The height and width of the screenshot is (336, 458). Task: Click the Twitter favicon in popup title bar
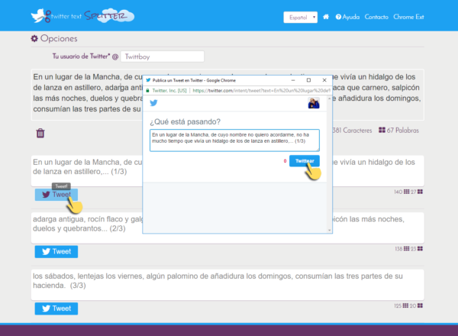(x=148, y=80)
